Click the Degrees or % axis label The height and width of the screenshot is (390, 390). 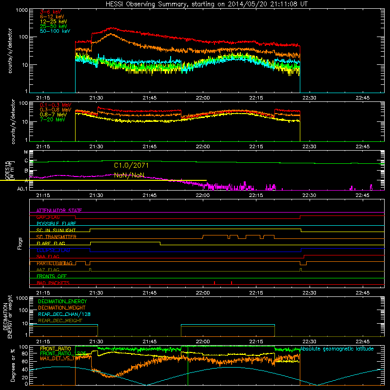(x=13, y=365)
